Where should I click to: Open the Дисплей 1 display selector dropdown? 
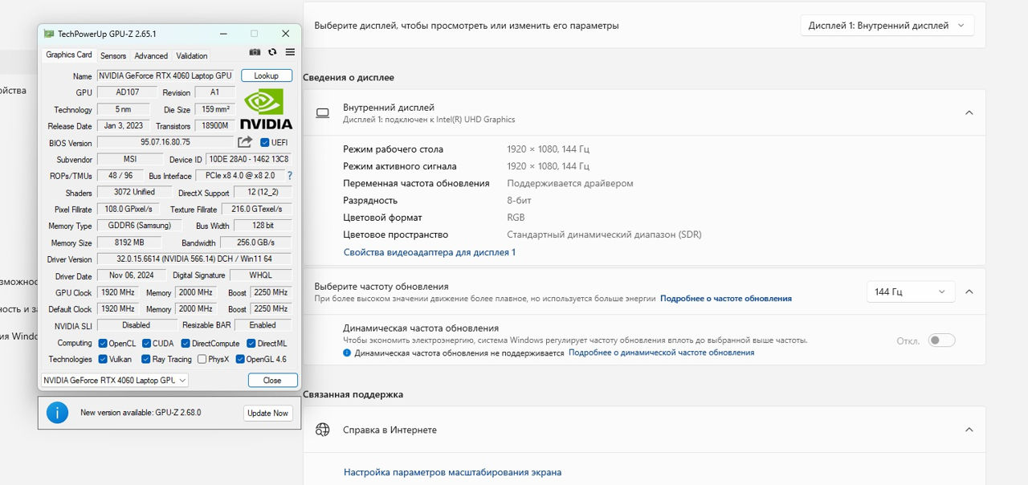coord(887,26)
